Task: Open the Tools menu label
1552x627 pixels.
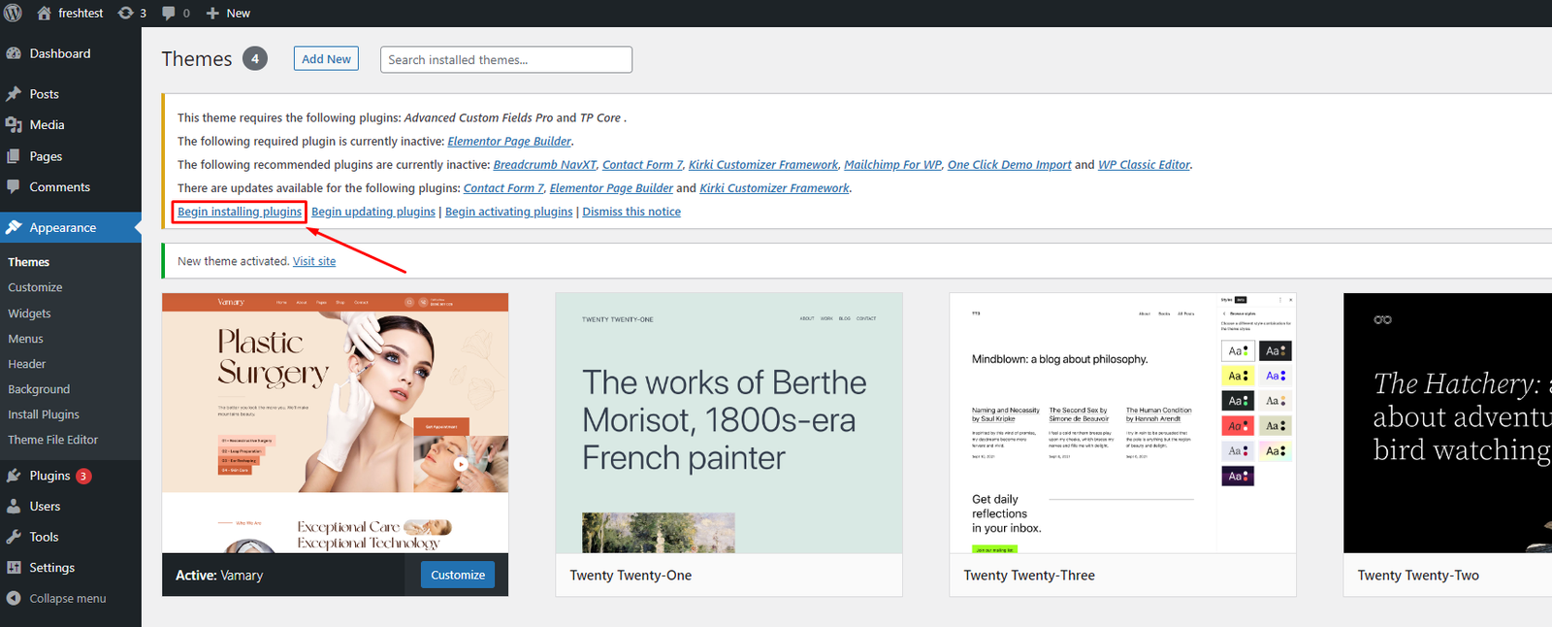Action: click(45, 537)
